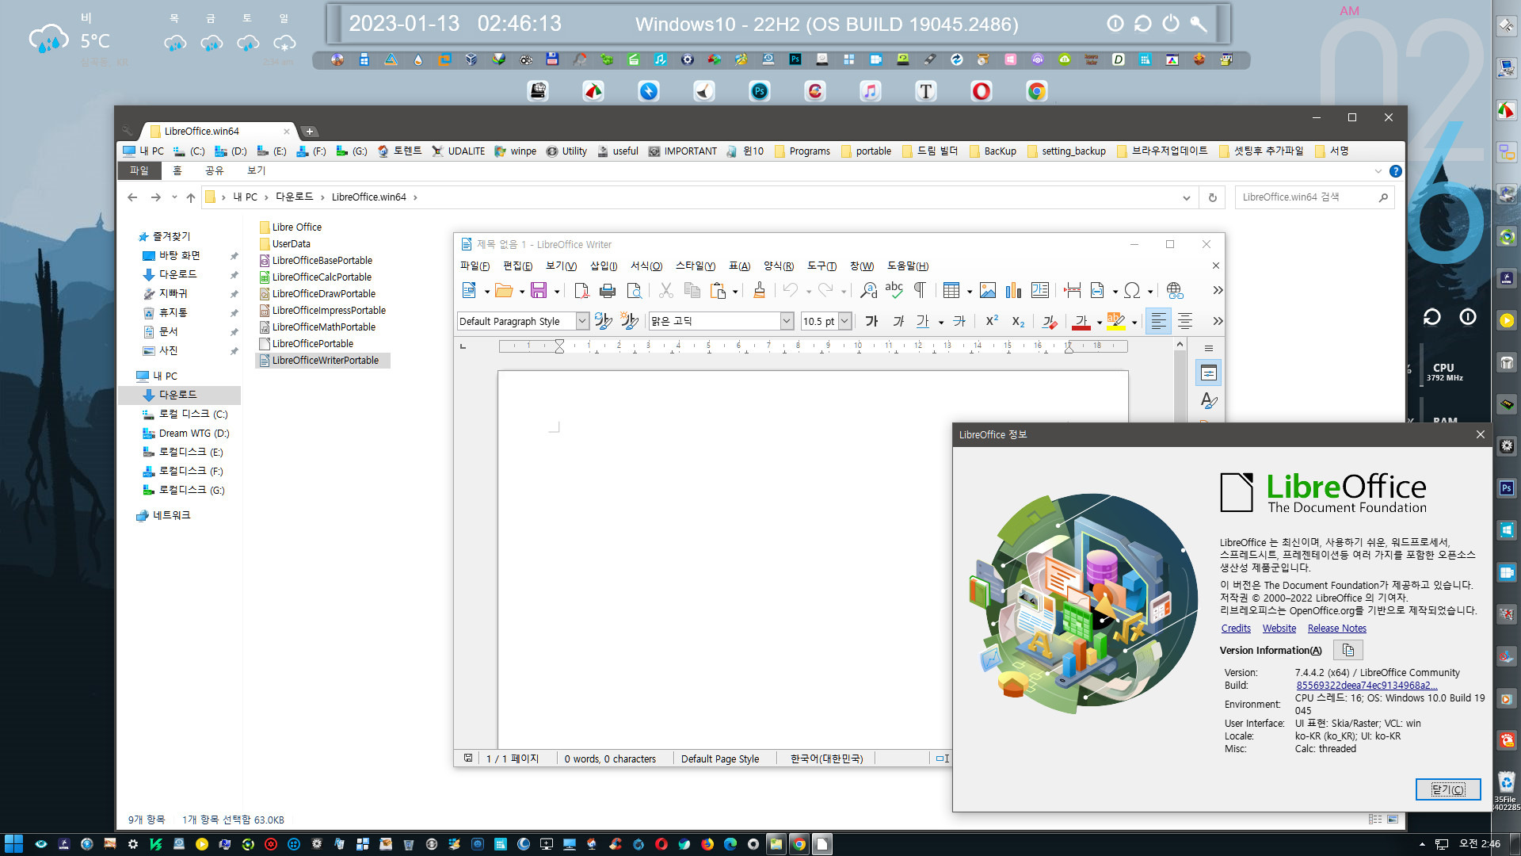1521x856 pixels.
Task: Open highlighting color dropdown arrow
Action: (x=1134, y=323)
